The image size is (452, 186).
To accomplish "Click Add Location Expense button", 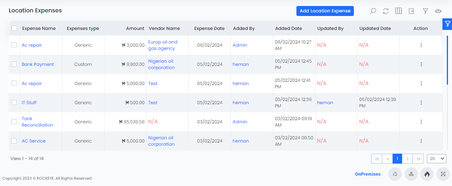I will tap(325, 11).
